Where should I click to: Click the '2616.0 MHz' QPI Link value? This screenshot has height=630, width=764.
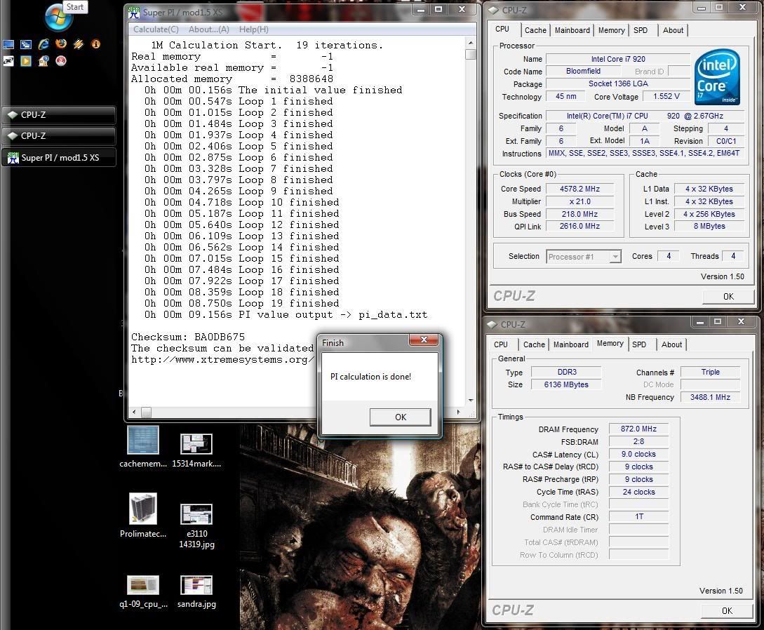click(579, 226)
